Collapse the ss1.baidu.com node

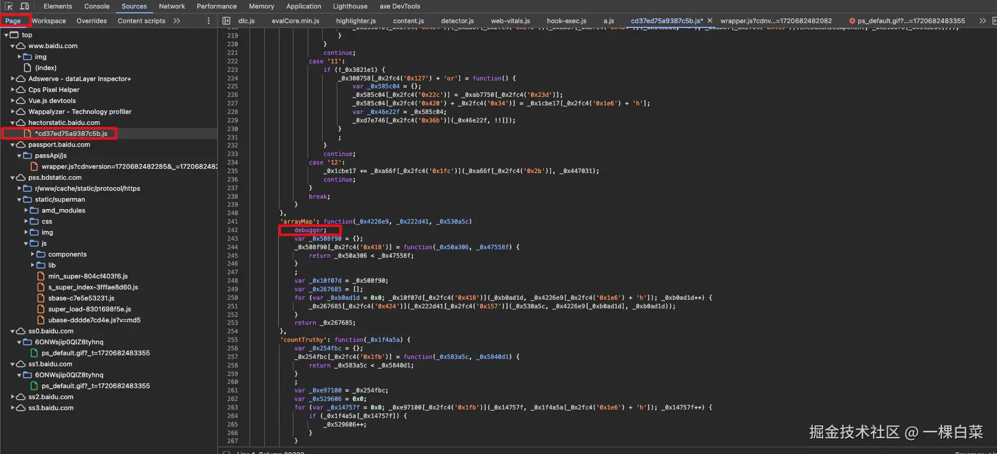[x=13, y=364]
